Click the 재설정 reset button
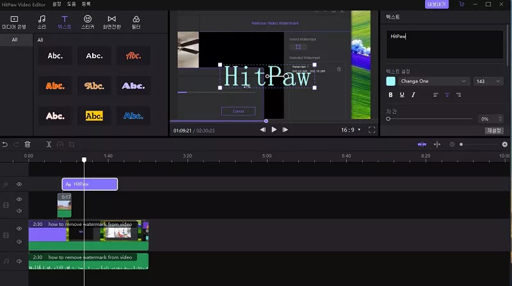The image size is (512, 286). click(493, 131)
